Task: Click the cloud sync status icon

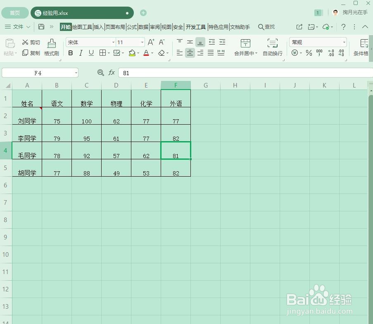Action: click(x=326, y=27)
